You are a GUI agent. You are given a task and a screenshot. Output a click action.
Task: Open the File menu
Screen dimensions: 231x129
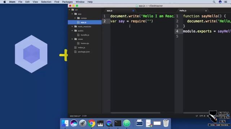[20, 2]
